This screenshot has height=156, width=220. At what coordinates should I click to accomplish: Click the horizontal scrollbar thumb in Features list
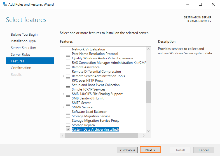point(101,135)
